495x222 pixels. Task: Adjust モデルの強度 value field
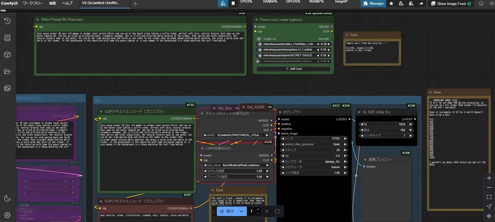(x=236, y=171)
